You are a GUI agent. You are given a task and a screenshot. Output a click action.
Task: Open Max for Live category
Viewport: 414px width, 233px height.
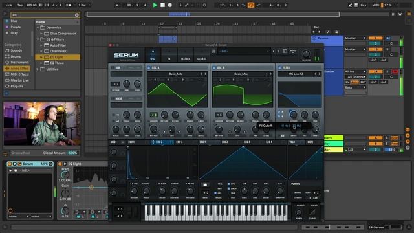[x=17, y=80]
